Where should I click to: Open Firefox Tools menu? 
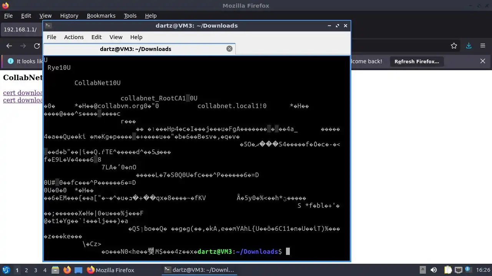click(130, 16)
